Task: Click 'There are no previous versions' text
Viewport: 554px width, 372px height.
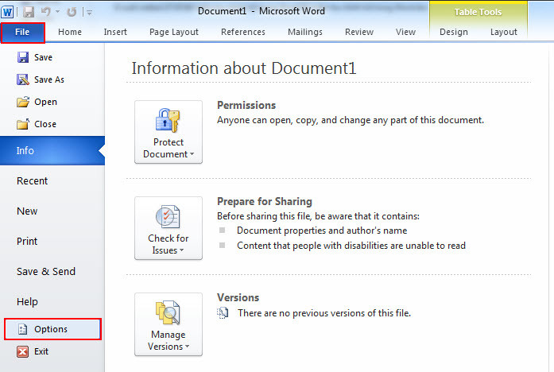Action: (324, 313)
